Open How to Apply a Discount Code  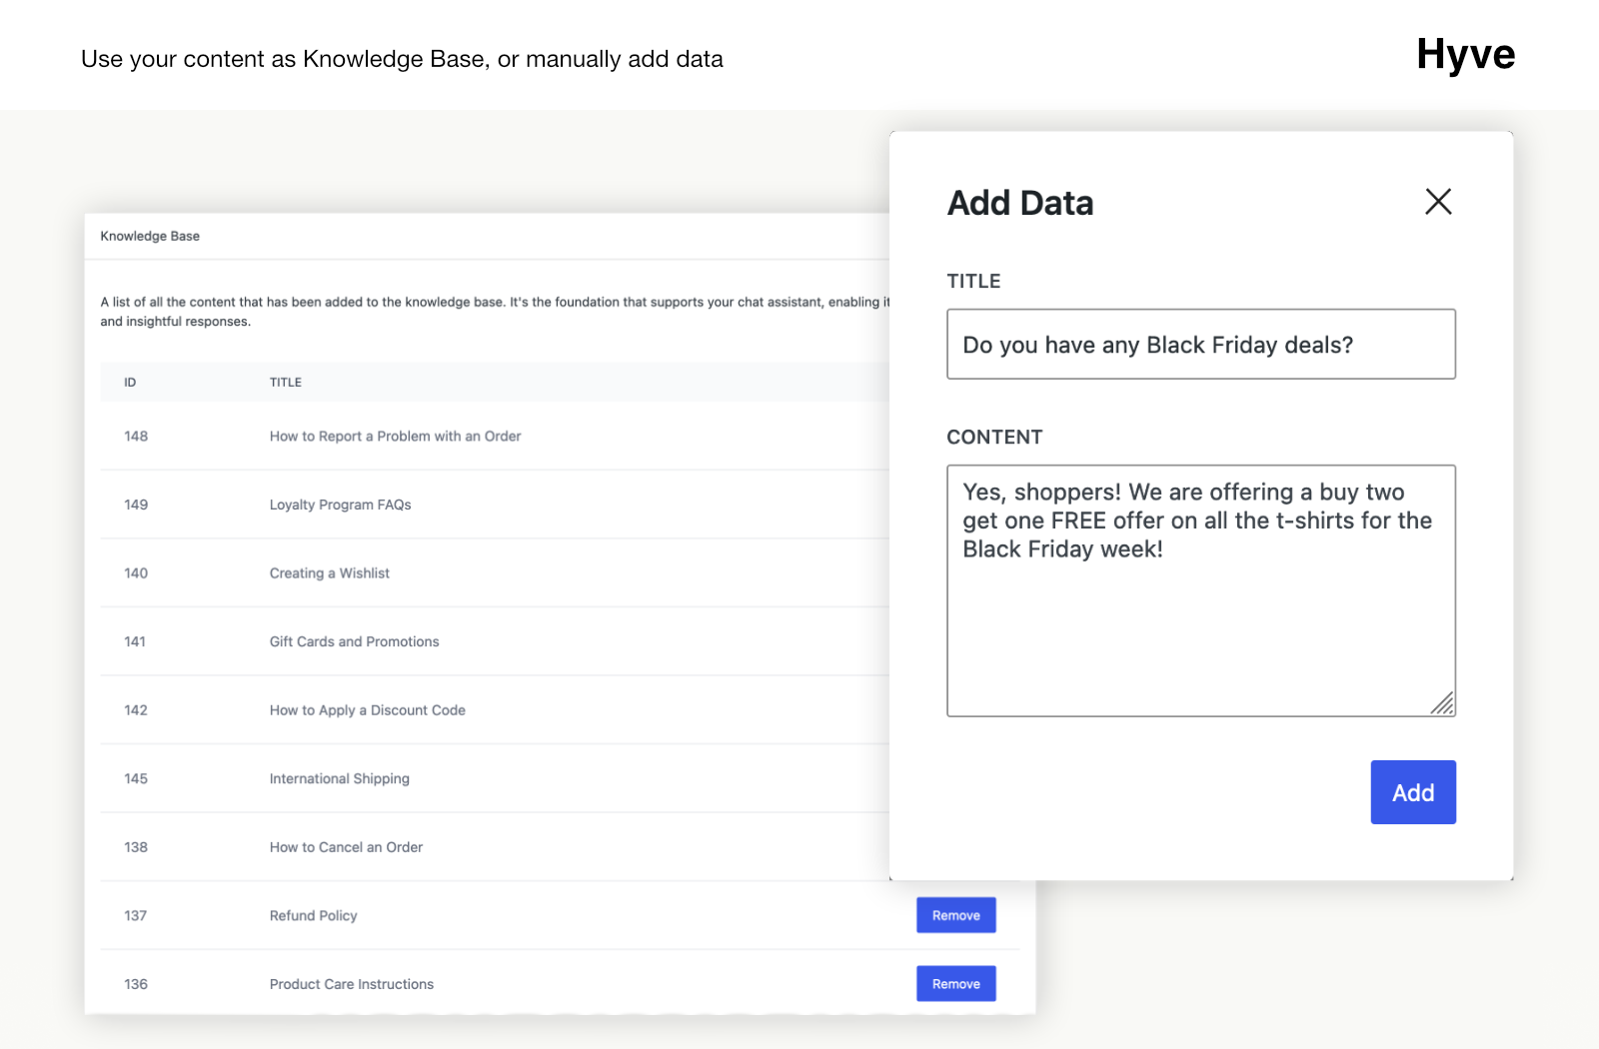[367, 710]
